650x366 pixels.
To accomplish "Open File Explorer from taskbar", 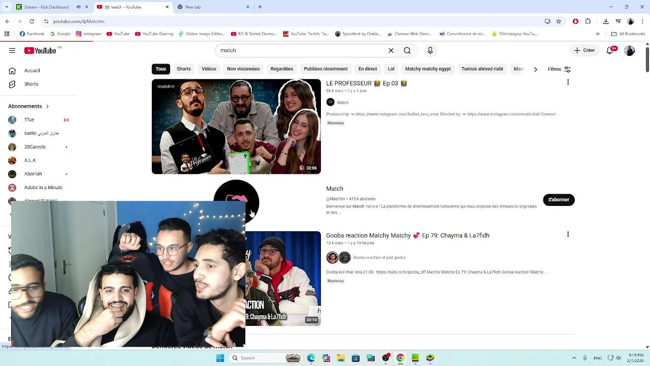I will (341, 358).
